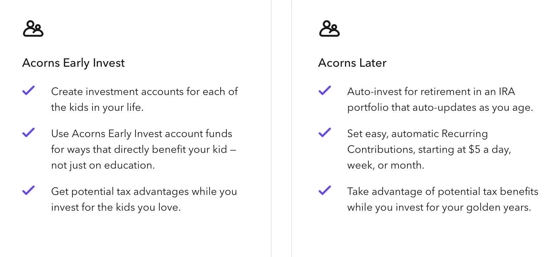Click the 'week, or month.' text line

(x=386, y=165)
